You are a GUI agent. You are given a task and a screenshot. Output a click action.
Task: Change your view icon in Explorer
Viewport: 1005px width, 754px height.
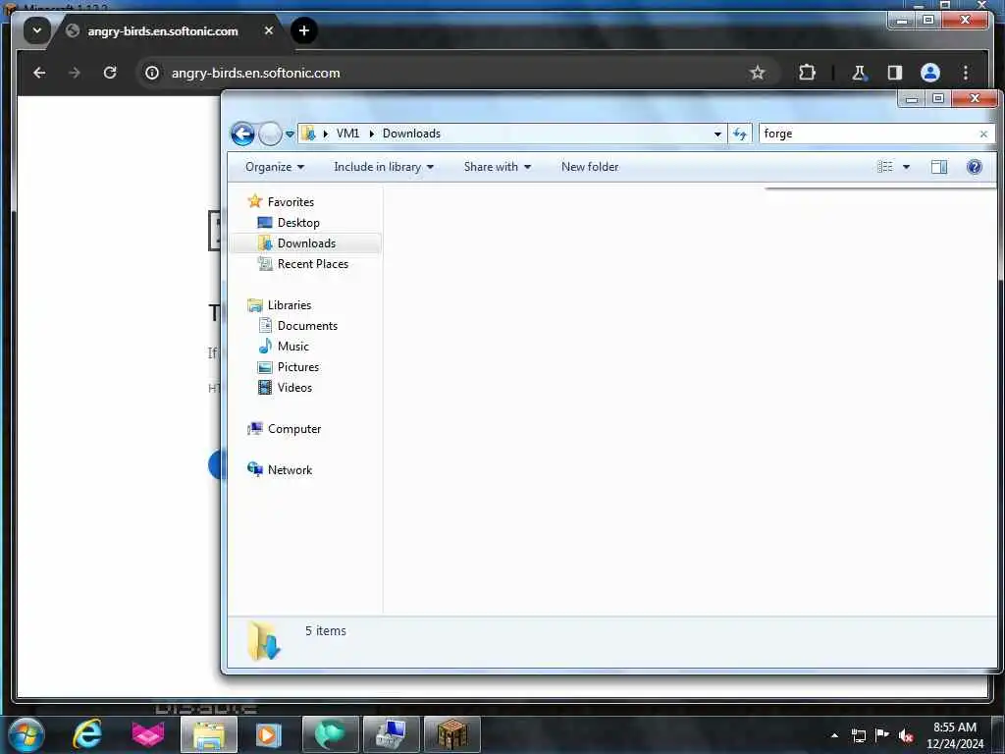click(884, 167)
